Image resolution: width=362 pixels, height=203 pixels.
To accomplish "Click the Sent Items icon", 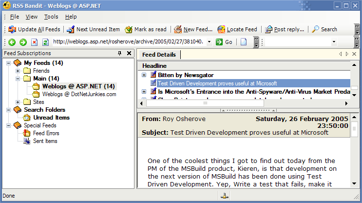I will [27, 141].
